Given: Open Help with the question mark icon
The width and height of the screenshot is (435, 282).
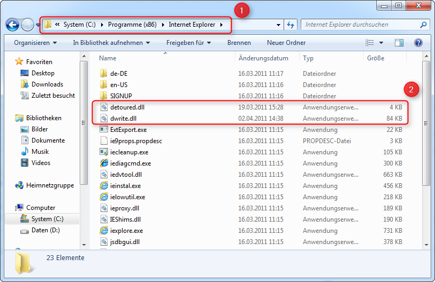Looking at the screenshot, I should (418, 42).
